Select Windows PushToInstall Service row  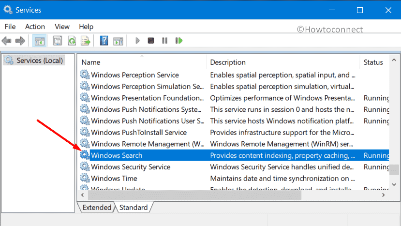[x=234, y=133]
